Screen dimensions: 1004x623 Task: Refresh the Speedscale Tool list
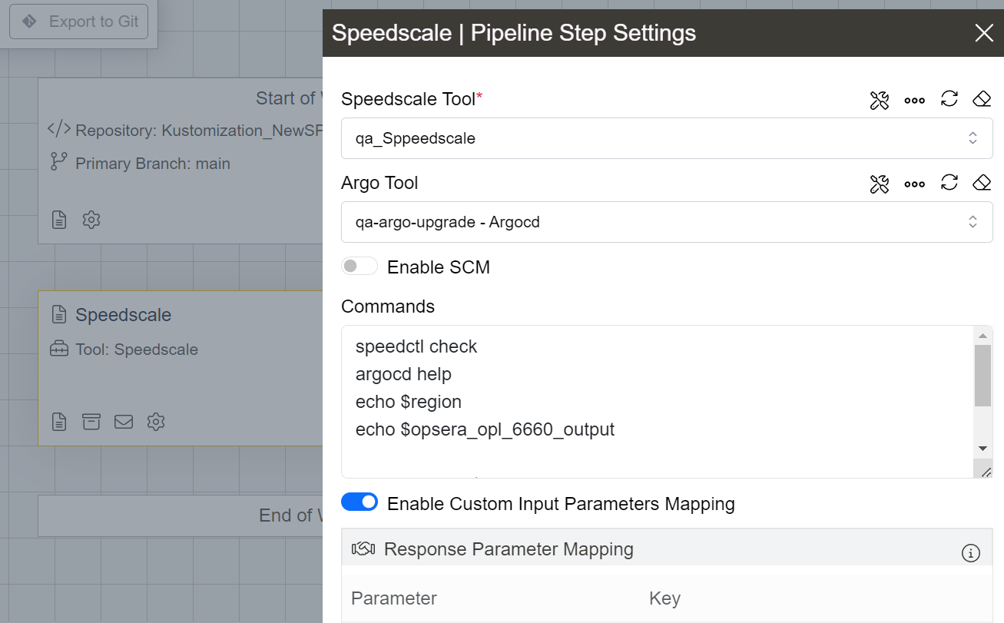point(949,99)
